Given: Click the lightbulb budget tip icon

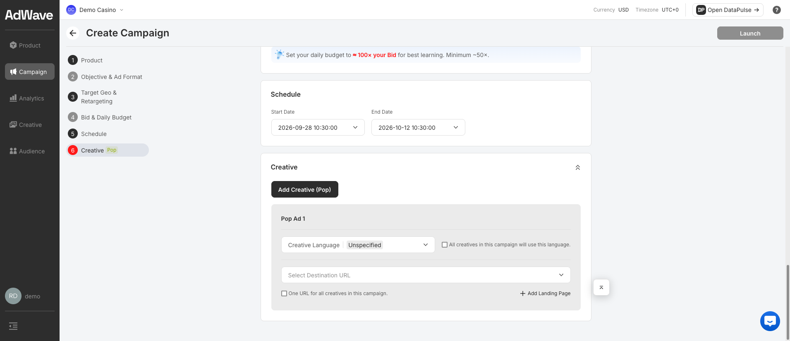Looking at the screenshot, I should 280,54.
